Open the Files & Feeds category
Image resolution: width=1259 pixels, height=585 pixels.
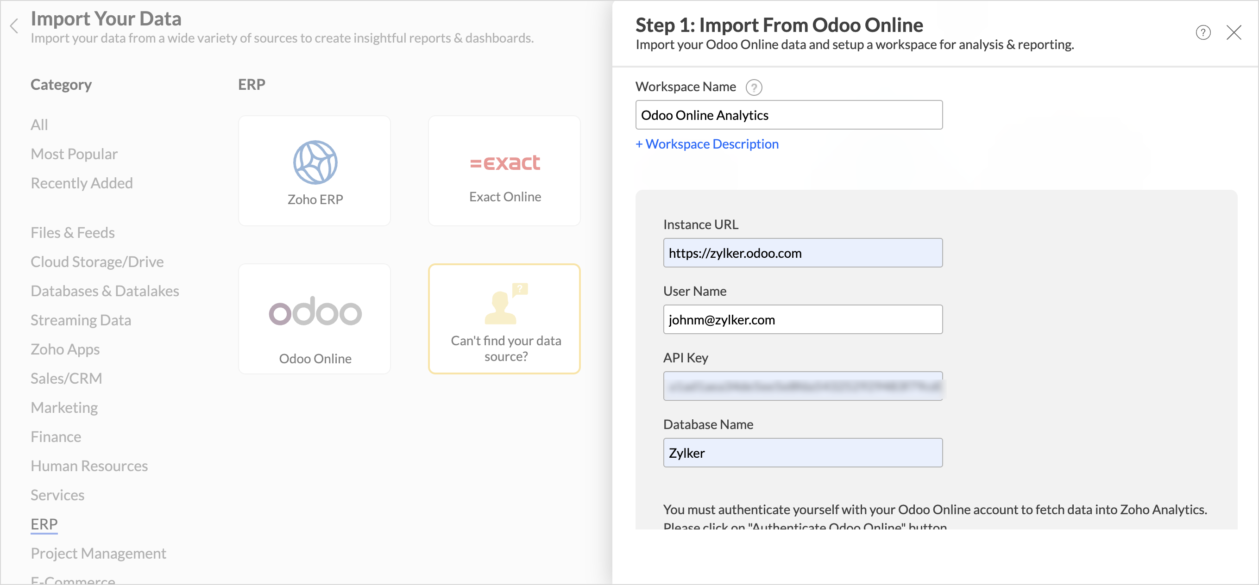(x=72, y=232)
